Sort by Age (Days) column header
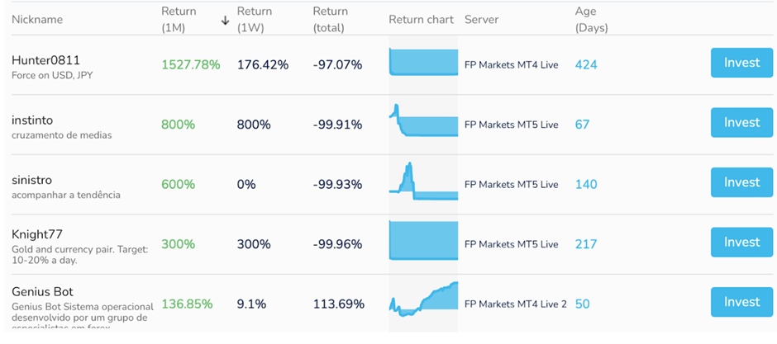The image size is (777, 344). click(591, 20)
